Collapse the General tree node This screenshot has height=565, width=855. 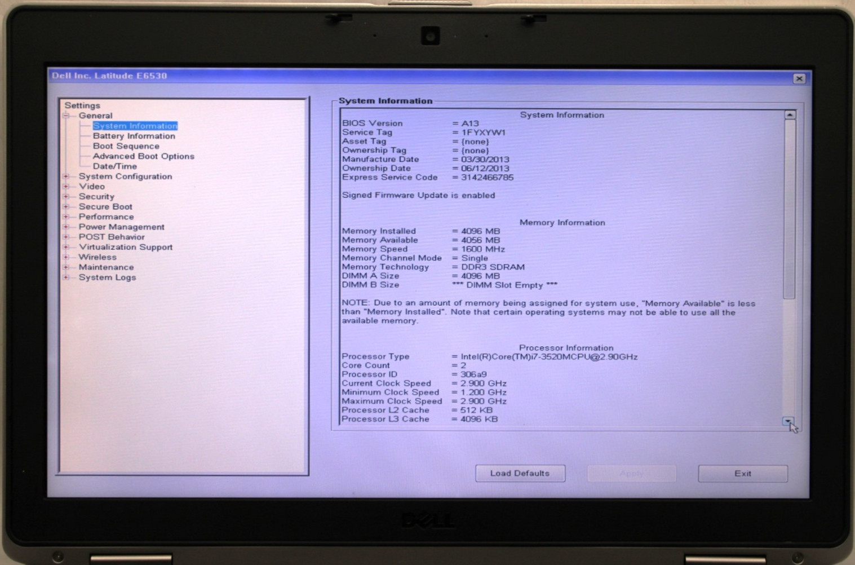(67, 116)
